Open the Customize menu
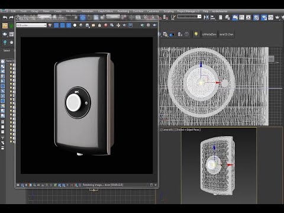This screenshot has height=213, width=284. [153, 11]
